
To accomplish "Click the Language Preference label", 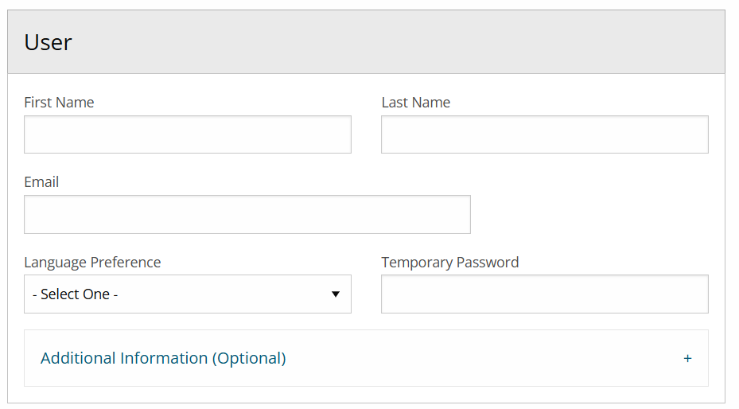I will (x=92, y=263).
